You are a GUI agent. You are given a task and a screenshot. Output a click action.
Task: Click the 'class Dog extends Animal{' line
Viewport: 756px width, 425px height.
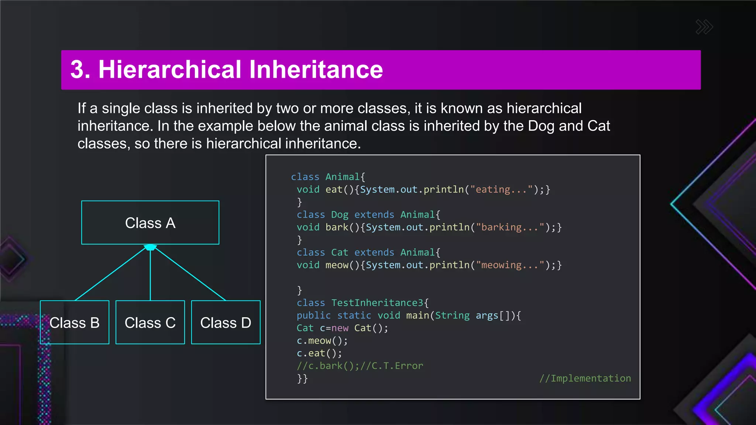coord(368,215)
